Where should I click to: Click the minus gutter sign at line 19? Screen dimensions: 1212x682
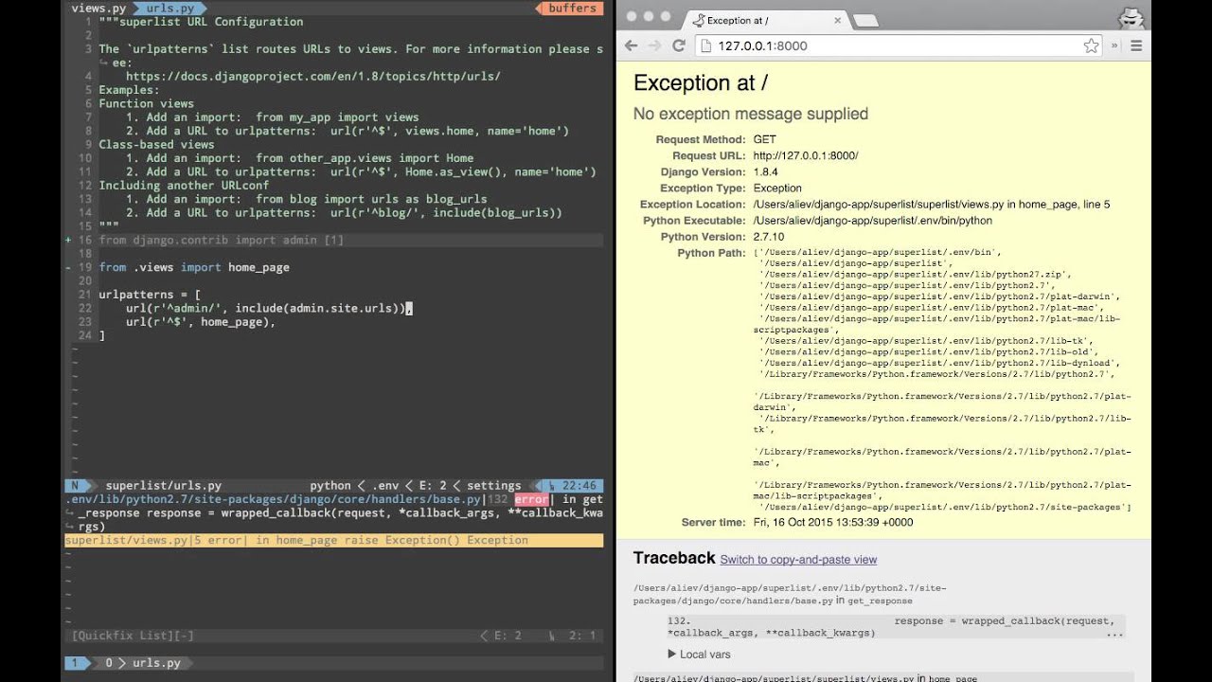point(68,267)
